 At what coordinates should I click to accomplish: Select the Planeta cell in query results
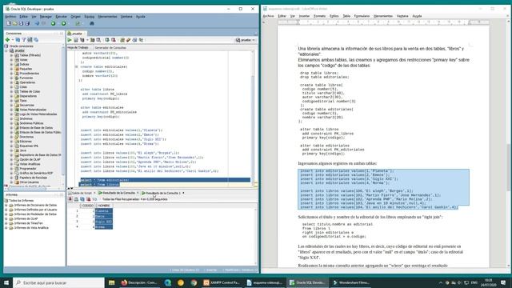click(x=103, y=211)
